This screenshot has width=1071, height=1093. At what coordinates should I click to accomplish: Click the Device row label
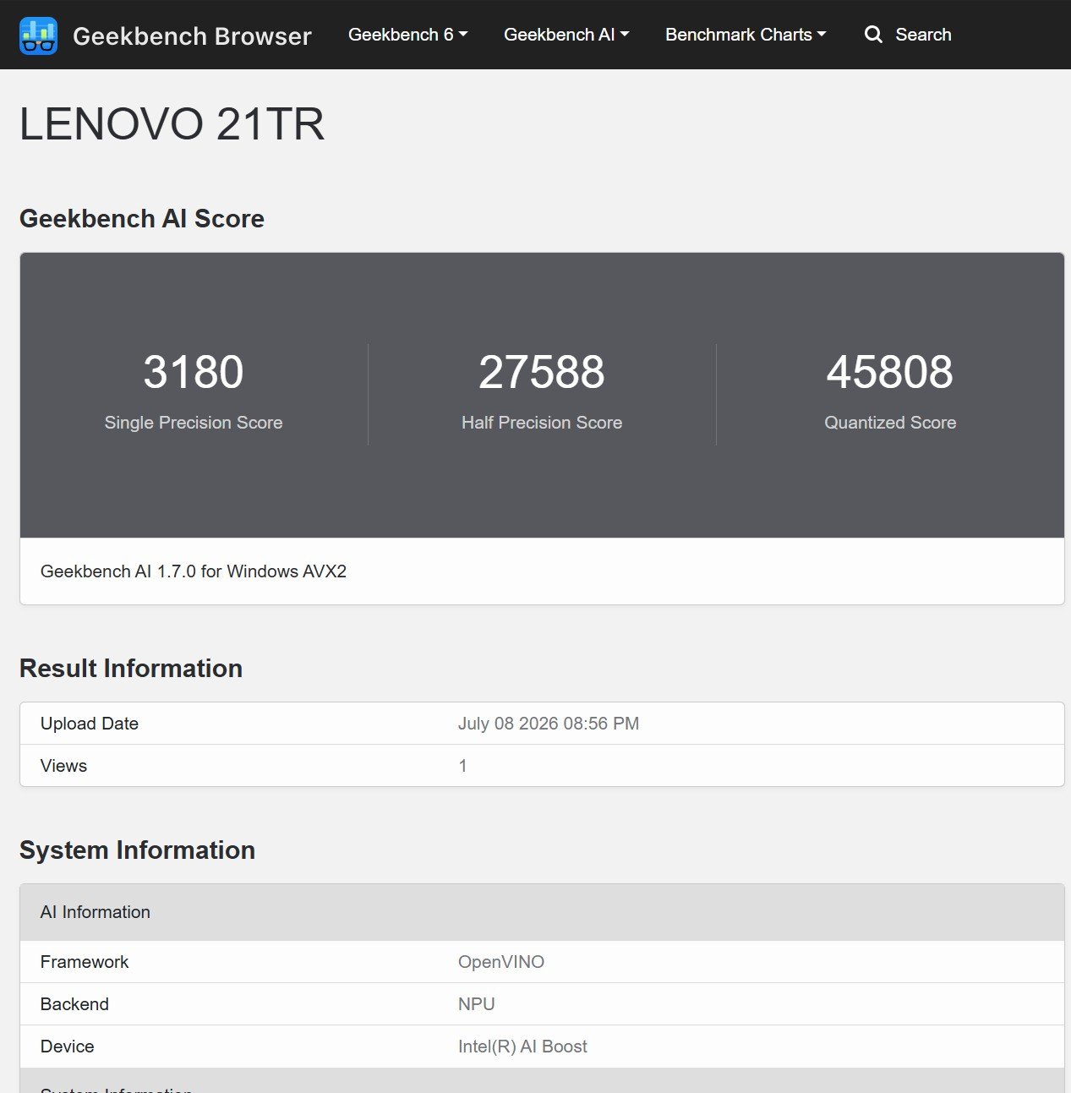[67, 1047]
